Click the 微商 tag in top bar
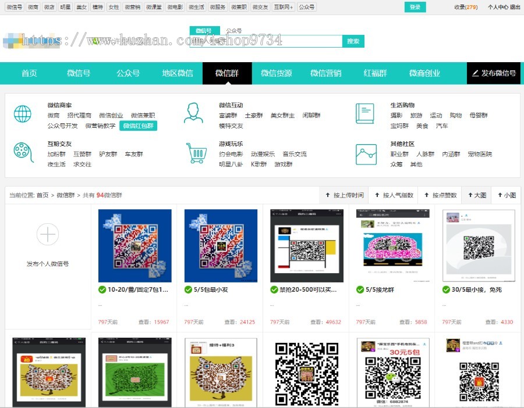This screenshot has height=408, width=524. pyautogui.click(x=33, y=7)
